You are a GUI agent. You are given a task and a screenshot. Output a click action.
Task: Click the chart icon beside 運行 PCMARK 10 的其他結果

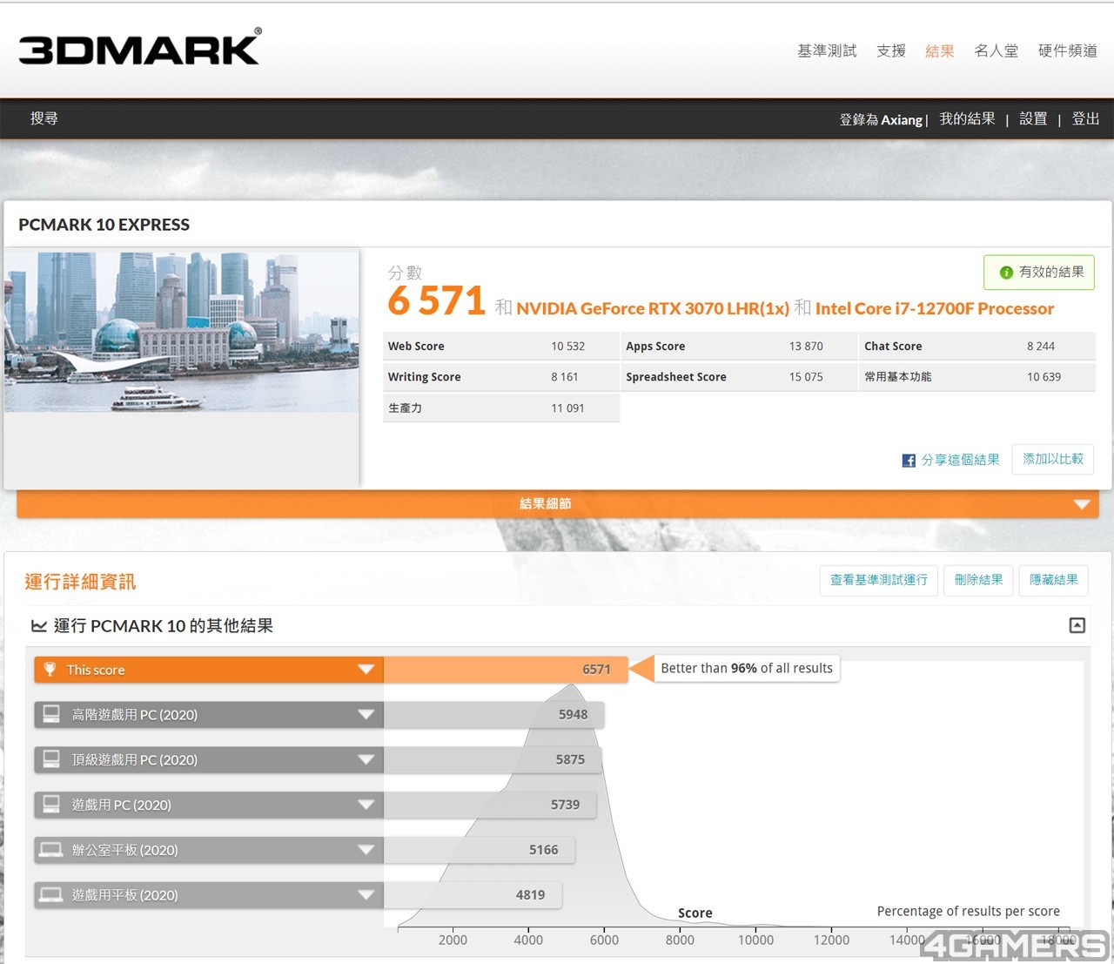(x=39, y=626)
